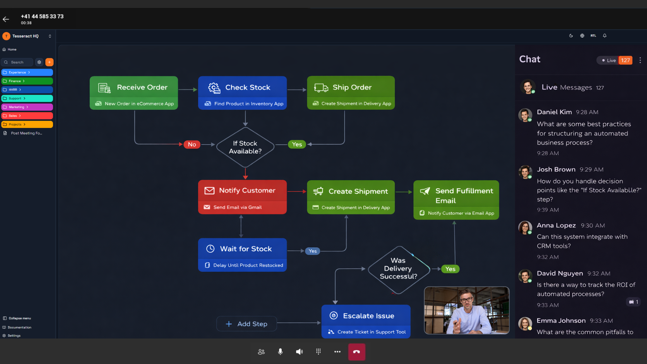Click Collapse menu in the sidebar
Image resolution: width=647 pixels, height=364 pixels.
20,318
